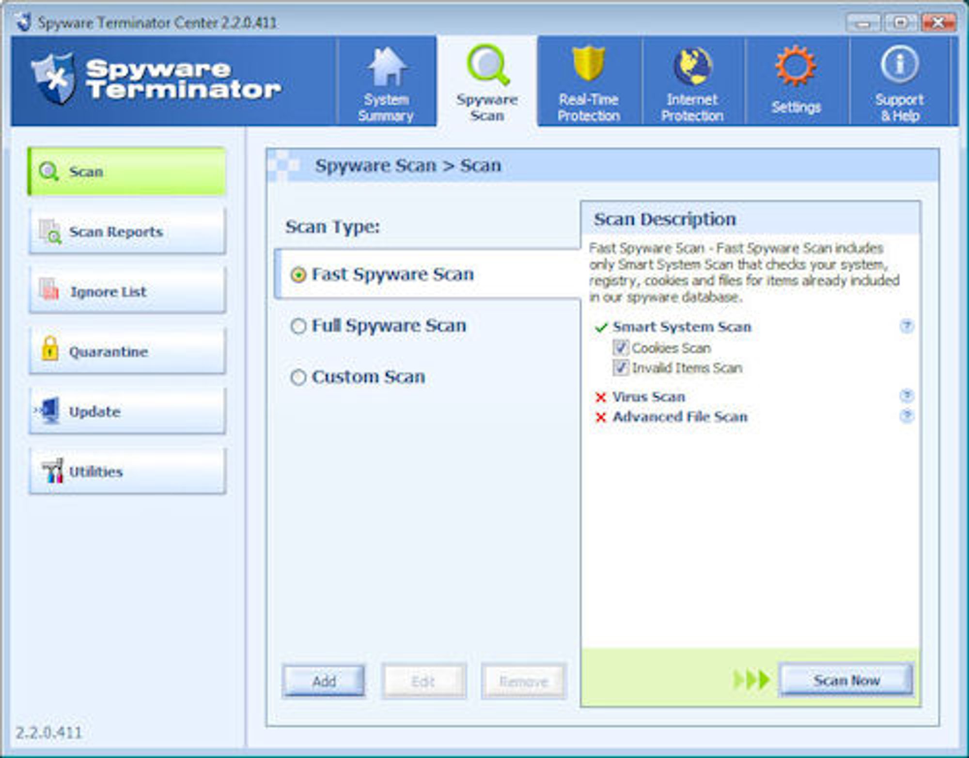
Task: Open the System Summary home icon
Action: coord(387,66)
